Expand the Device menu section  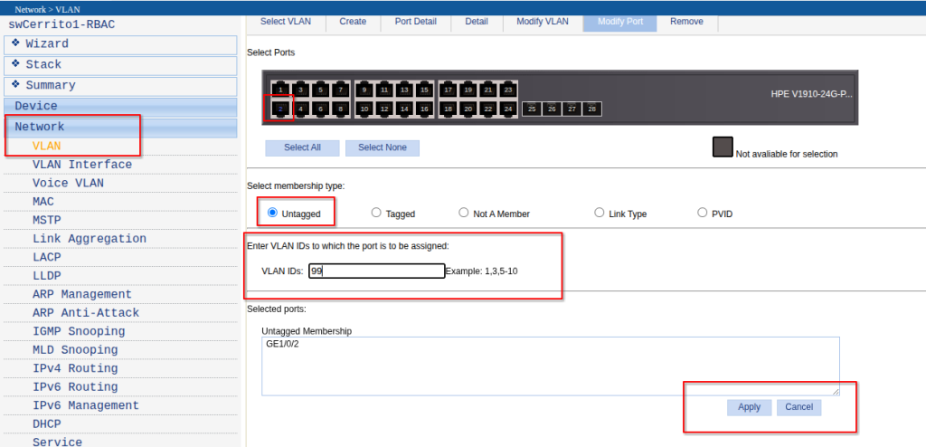(120, 107)
